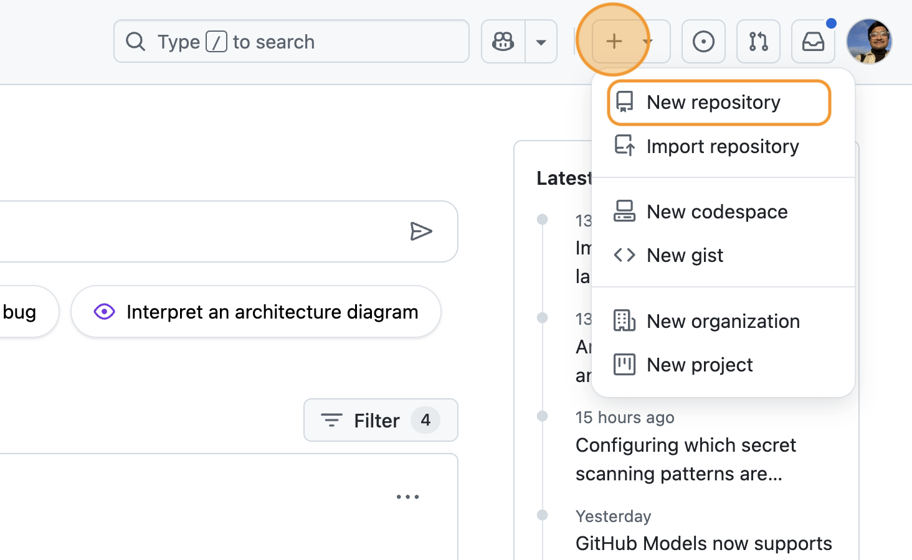The height and width of the screenshot is (560, 912).
Task: Click the search magnifier icon
Action: click(135, 41)
